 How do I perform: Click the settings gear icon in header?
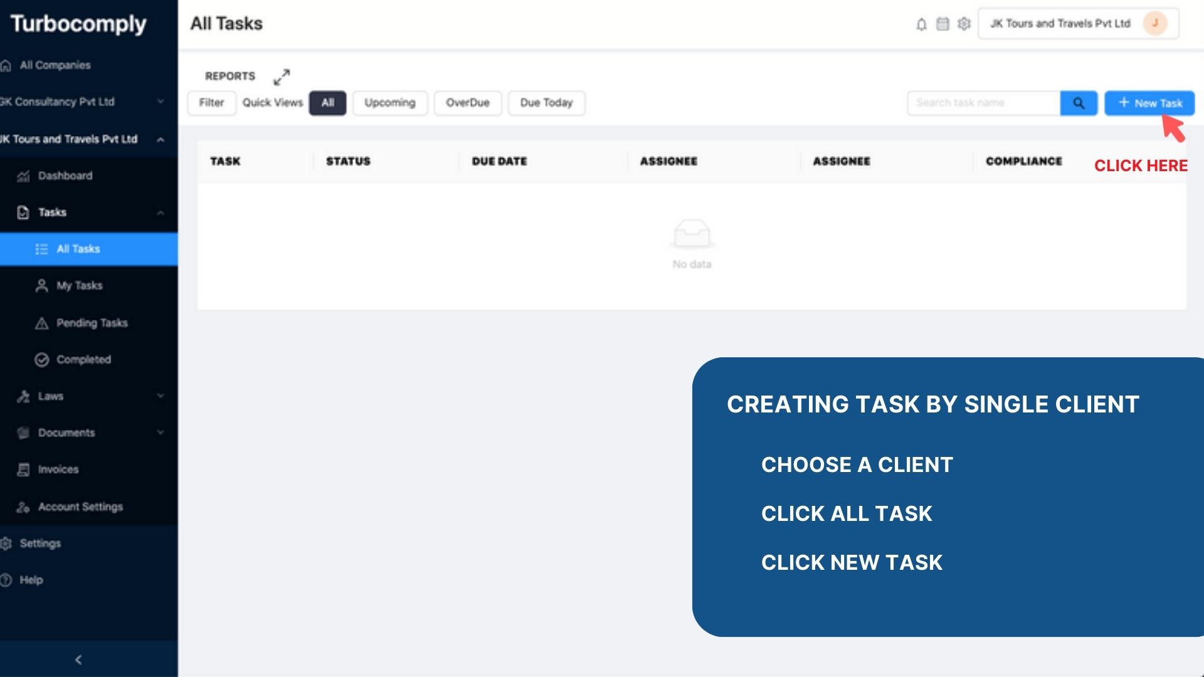pos(964,24)
